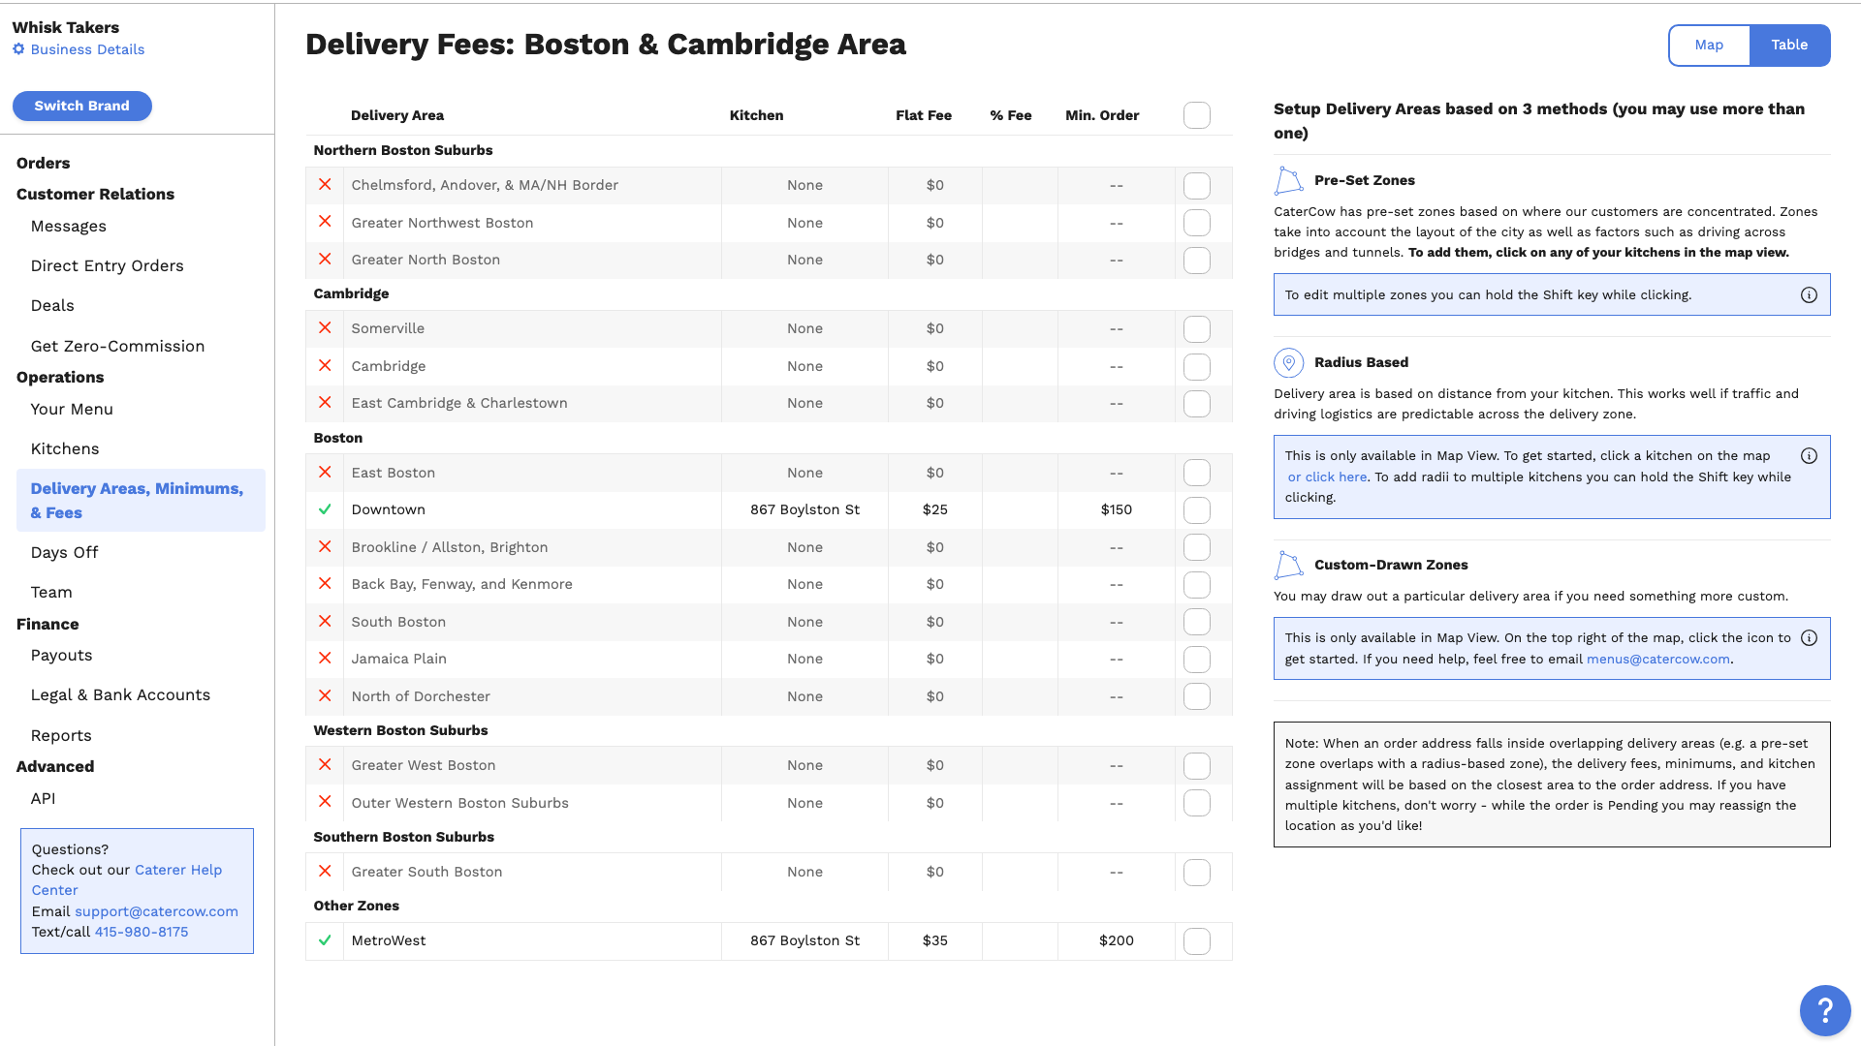Open Direct Entry Orders in sidebar

click(x=107, y=266)
